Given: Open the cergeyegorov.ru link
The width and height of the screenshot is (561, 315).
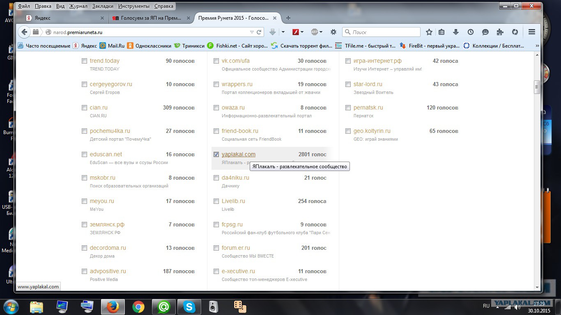Looking at the screenshot, I should pyautogui.click(x=111, y=84).
